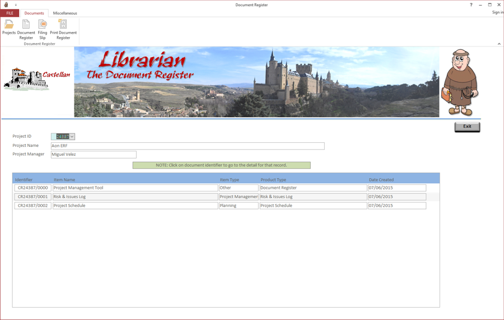
Task: Click the Item Name column header
Action: point(64,180)
